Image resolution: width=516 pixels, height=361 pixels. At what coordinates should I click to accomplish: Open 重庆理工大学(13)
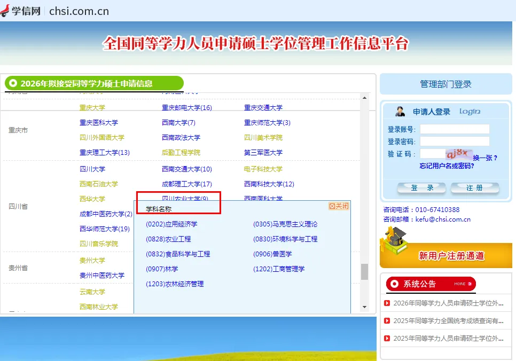click(105, 152)
